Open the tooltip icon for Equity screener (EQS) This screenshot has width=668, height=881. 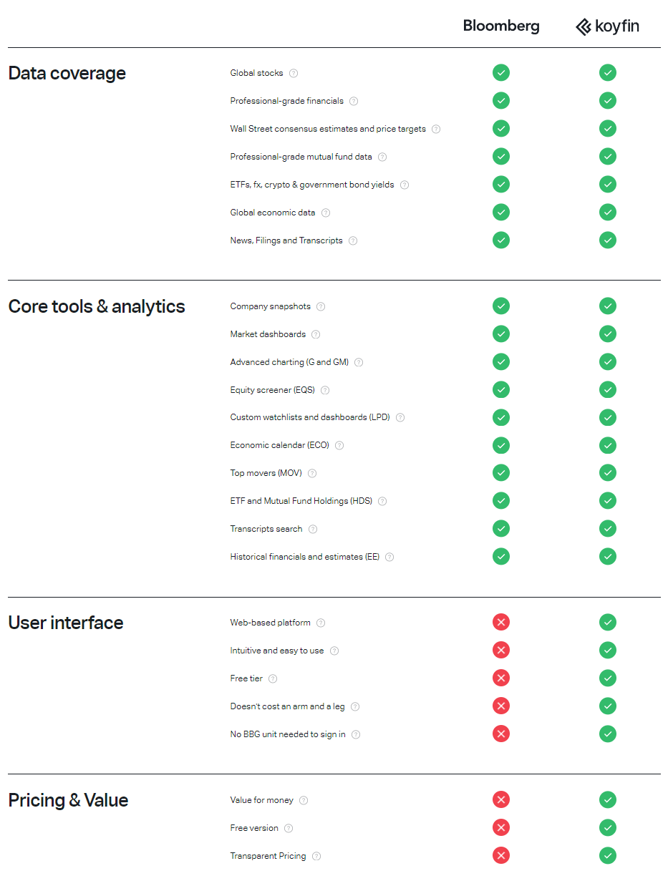coord(325,390)
